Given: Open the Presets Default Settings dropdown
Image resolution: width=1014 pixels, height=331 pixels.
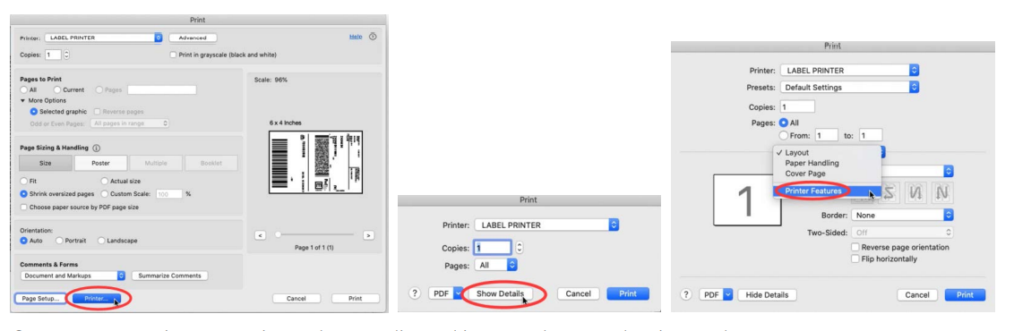Looking at the screenshot, I should coord(849,87).
